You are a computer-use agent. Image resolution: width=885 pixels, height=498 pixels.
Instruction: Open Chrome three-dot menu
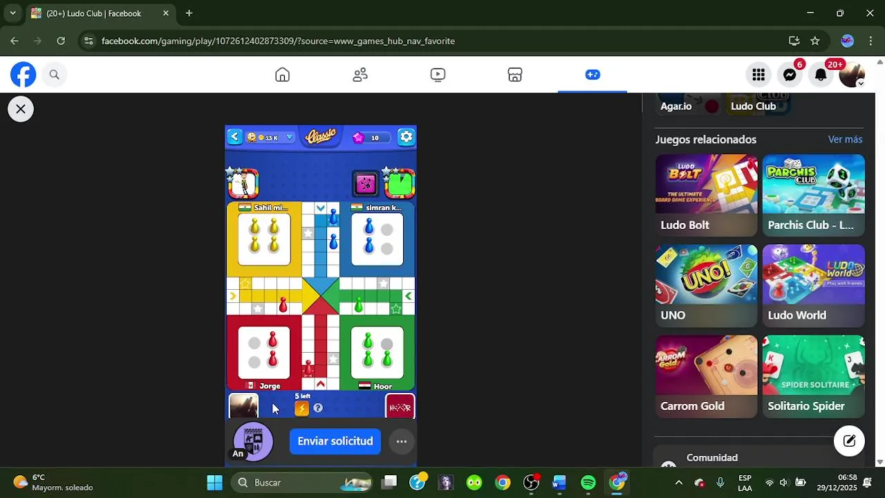click(x=870, y=41)
